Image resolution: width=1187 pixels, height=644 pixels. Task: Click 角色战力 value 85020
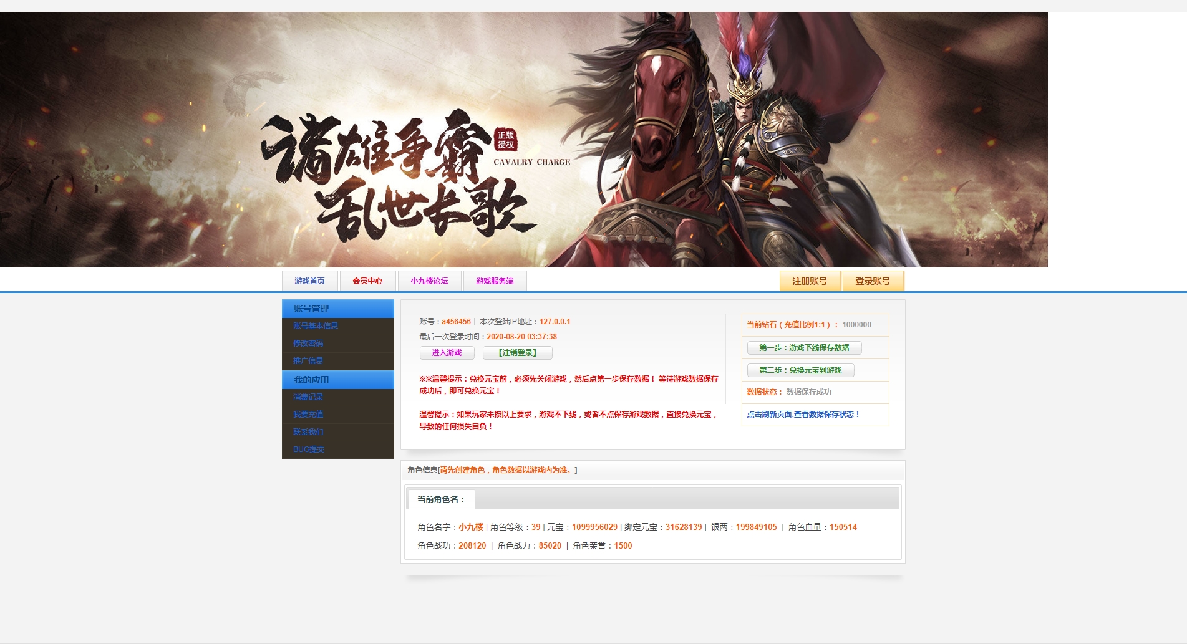click(550, 546)
